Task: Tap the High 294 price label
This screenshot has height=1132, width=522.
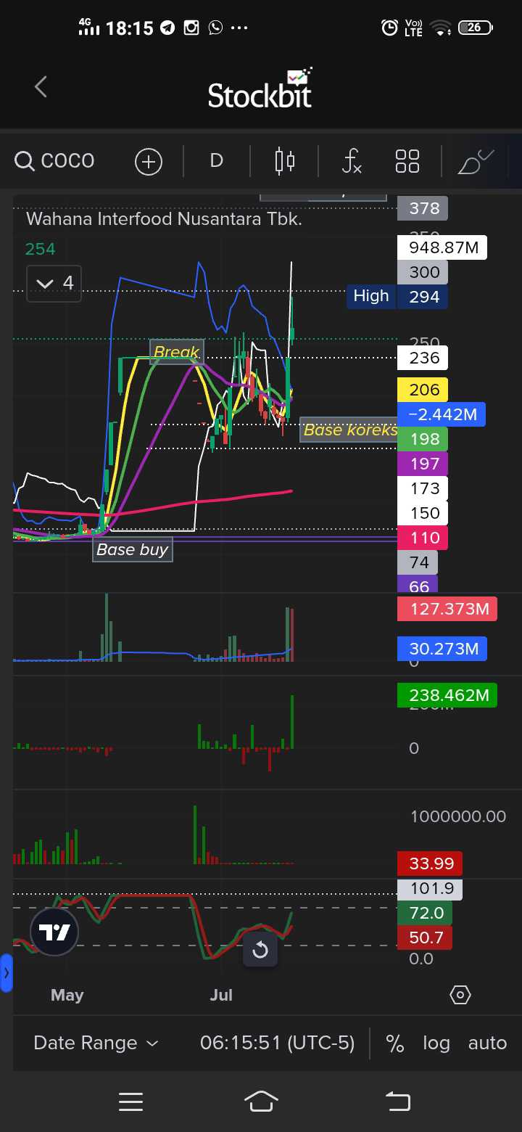Action: [x=397, y=296]
